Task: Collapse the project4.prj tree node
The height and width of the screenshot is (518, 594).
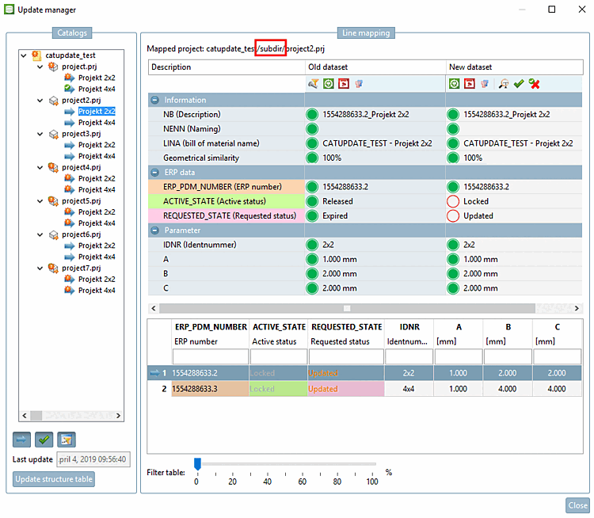Action: (x=40, y=168)
